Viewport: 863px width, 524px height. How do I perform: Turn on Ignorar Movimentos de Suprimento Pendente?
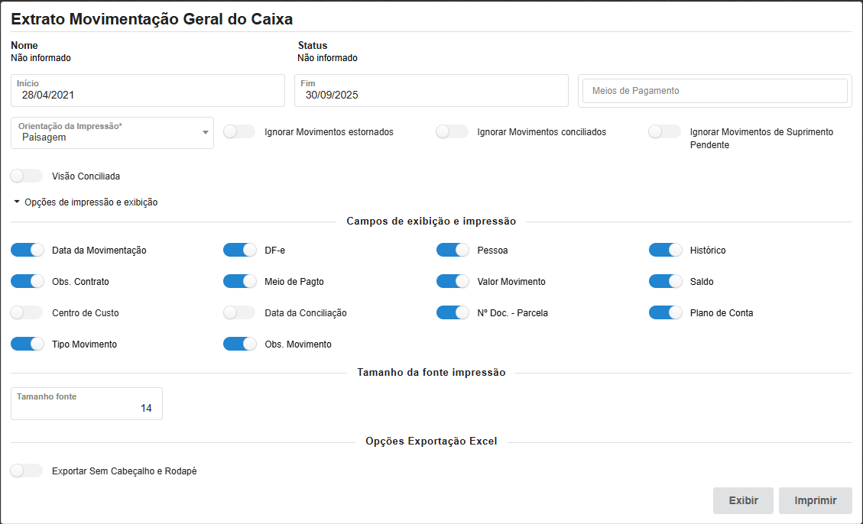pyautogui.click(x=664, y=132)
